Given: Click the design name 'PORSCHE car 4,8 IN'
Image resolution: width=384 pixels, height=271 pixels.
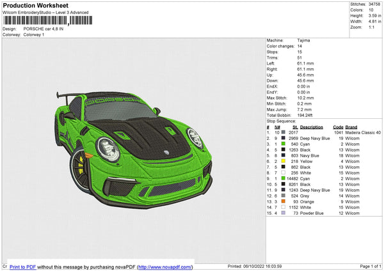Looking at the screenshot, I should pyautogui.click(x=44, y=29).
